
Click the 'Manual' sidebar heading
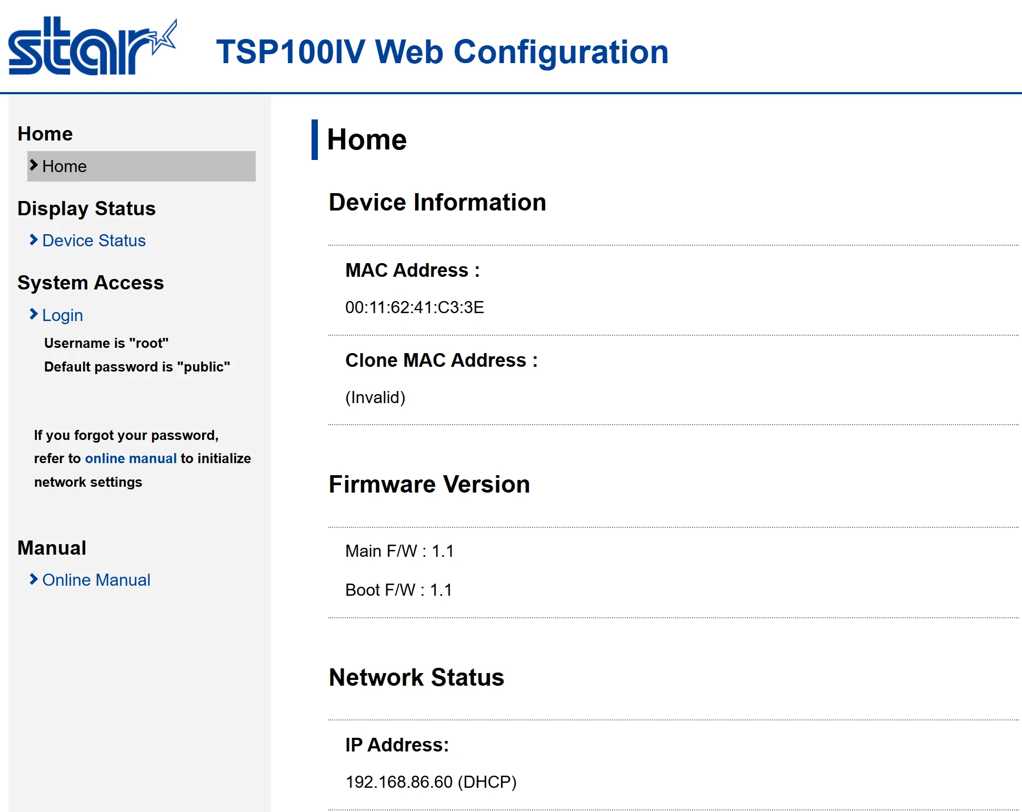pos(52,548)
